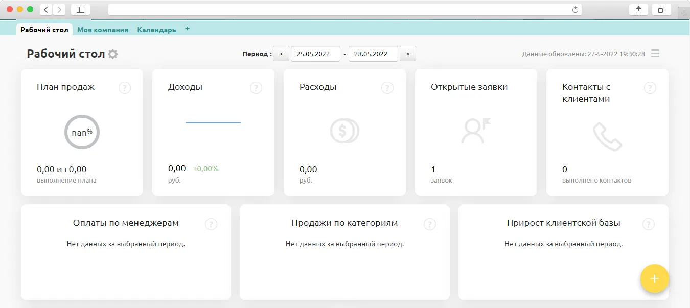The image size is (690, 308).
Task: Open the end date field 28.05.2022
Action: 373,54
